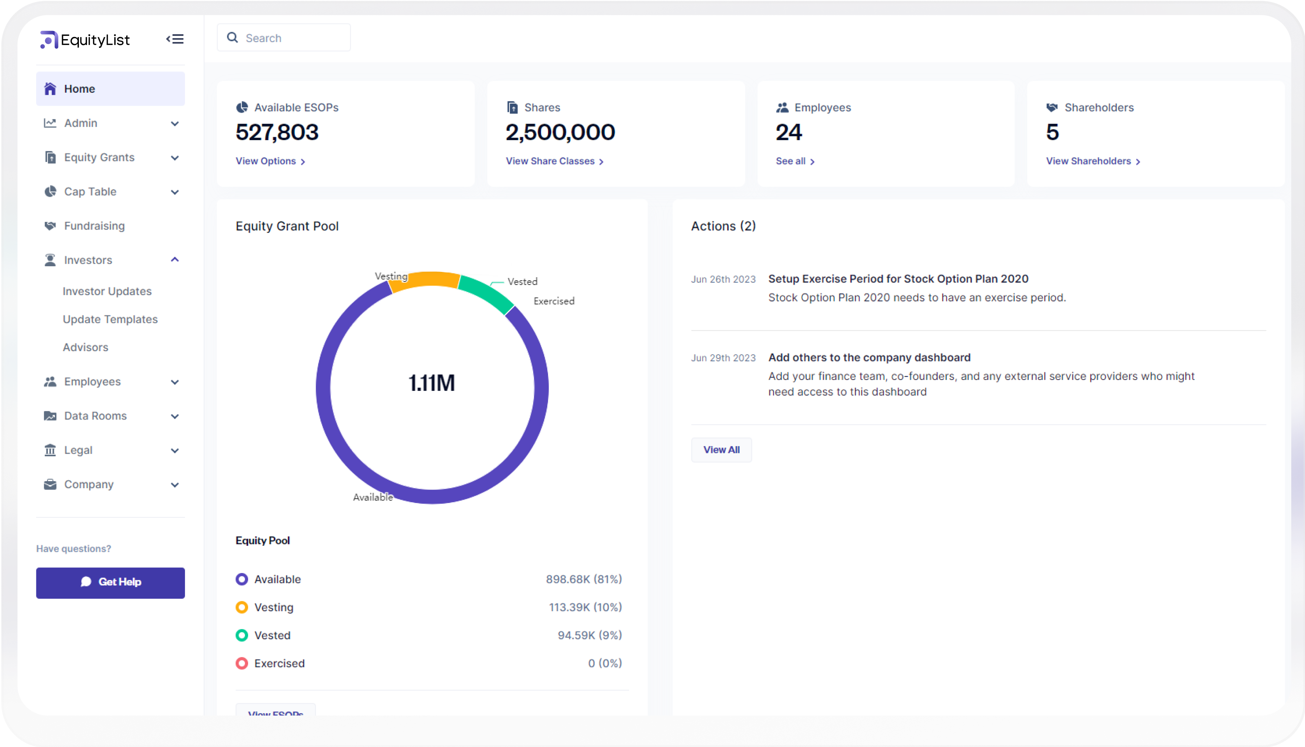Screen dimensions: 1305x747
Task: Click the Fundraising handshake icon
Action: [50, 226]
